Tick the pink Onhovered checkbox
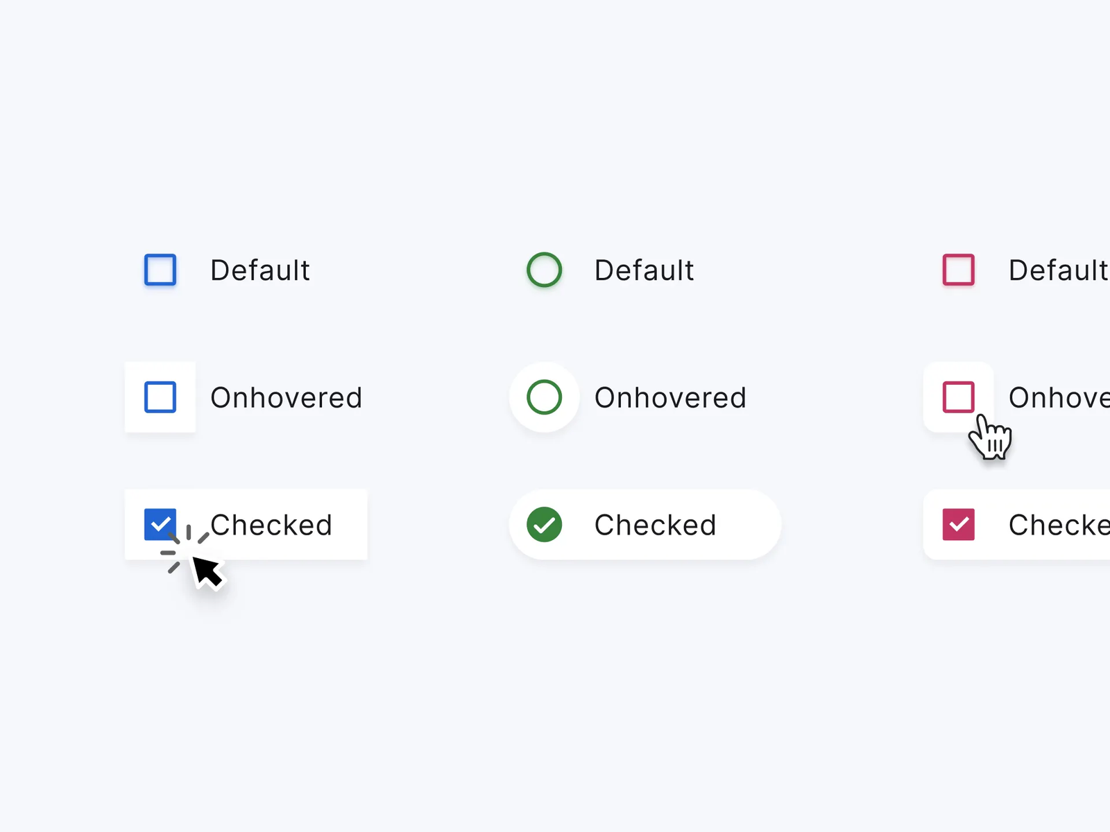Image resolution: width=1110 pixels, height=832 pixels. pos(959,397)
